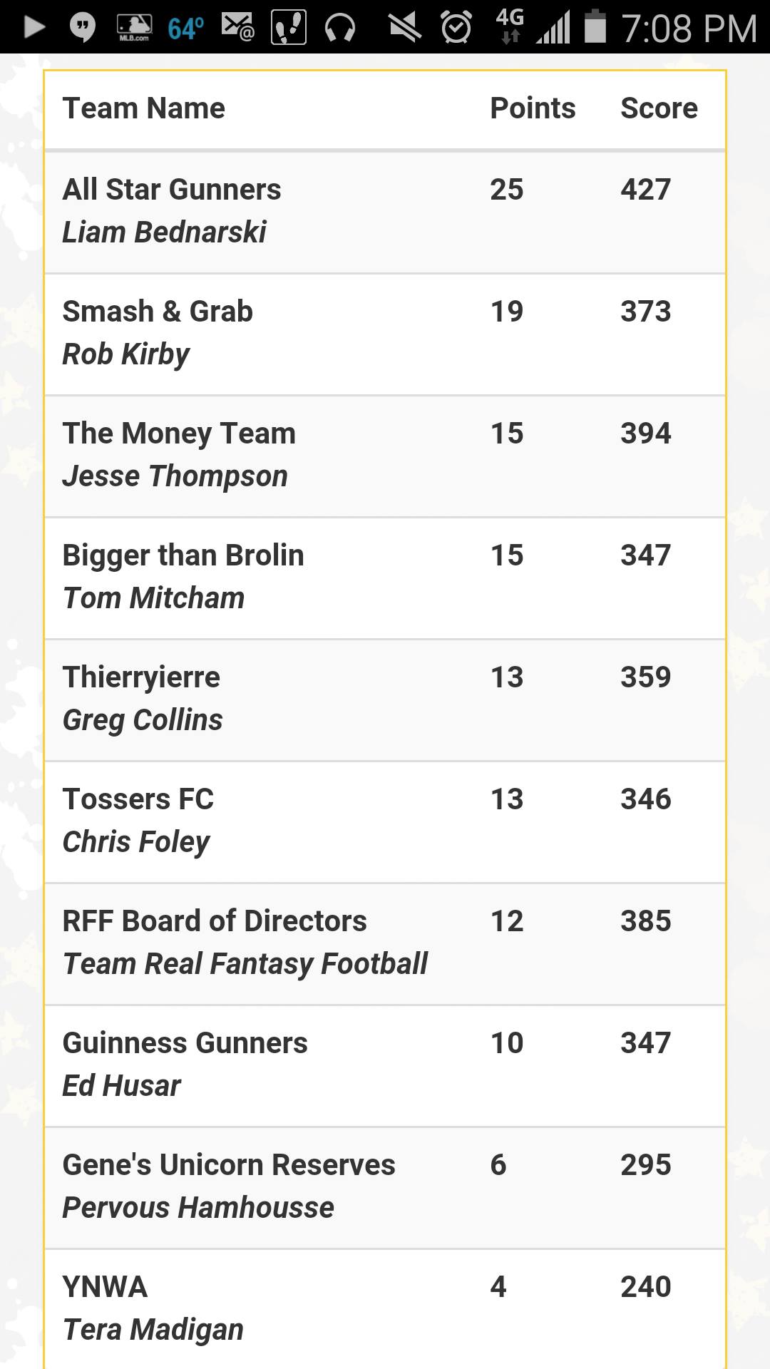Tap the email notification icon
770x1369 pixels.
click(237, 27)
